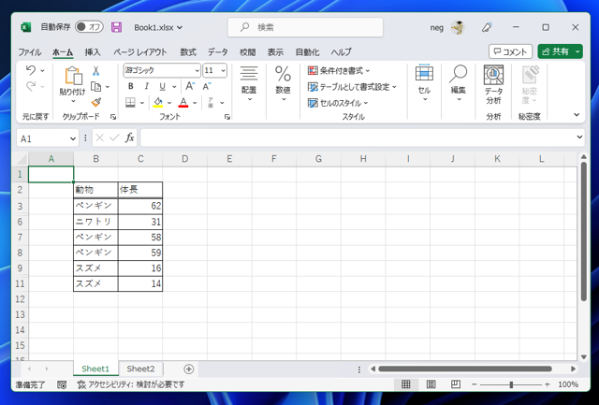The width and height of the screenshot is (599, 405).
Task: Open 条件付き書式 conditional formatting
Action: point(339,70)
